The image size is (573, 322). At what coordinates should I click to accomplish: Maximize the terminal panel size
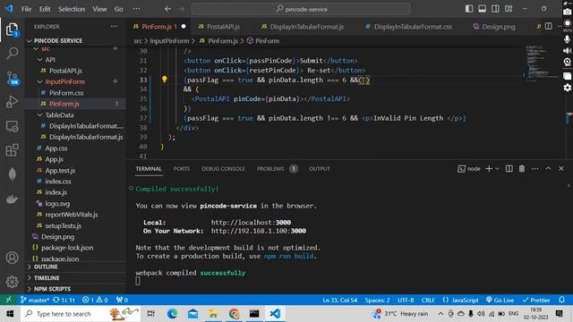click(548, 168)
